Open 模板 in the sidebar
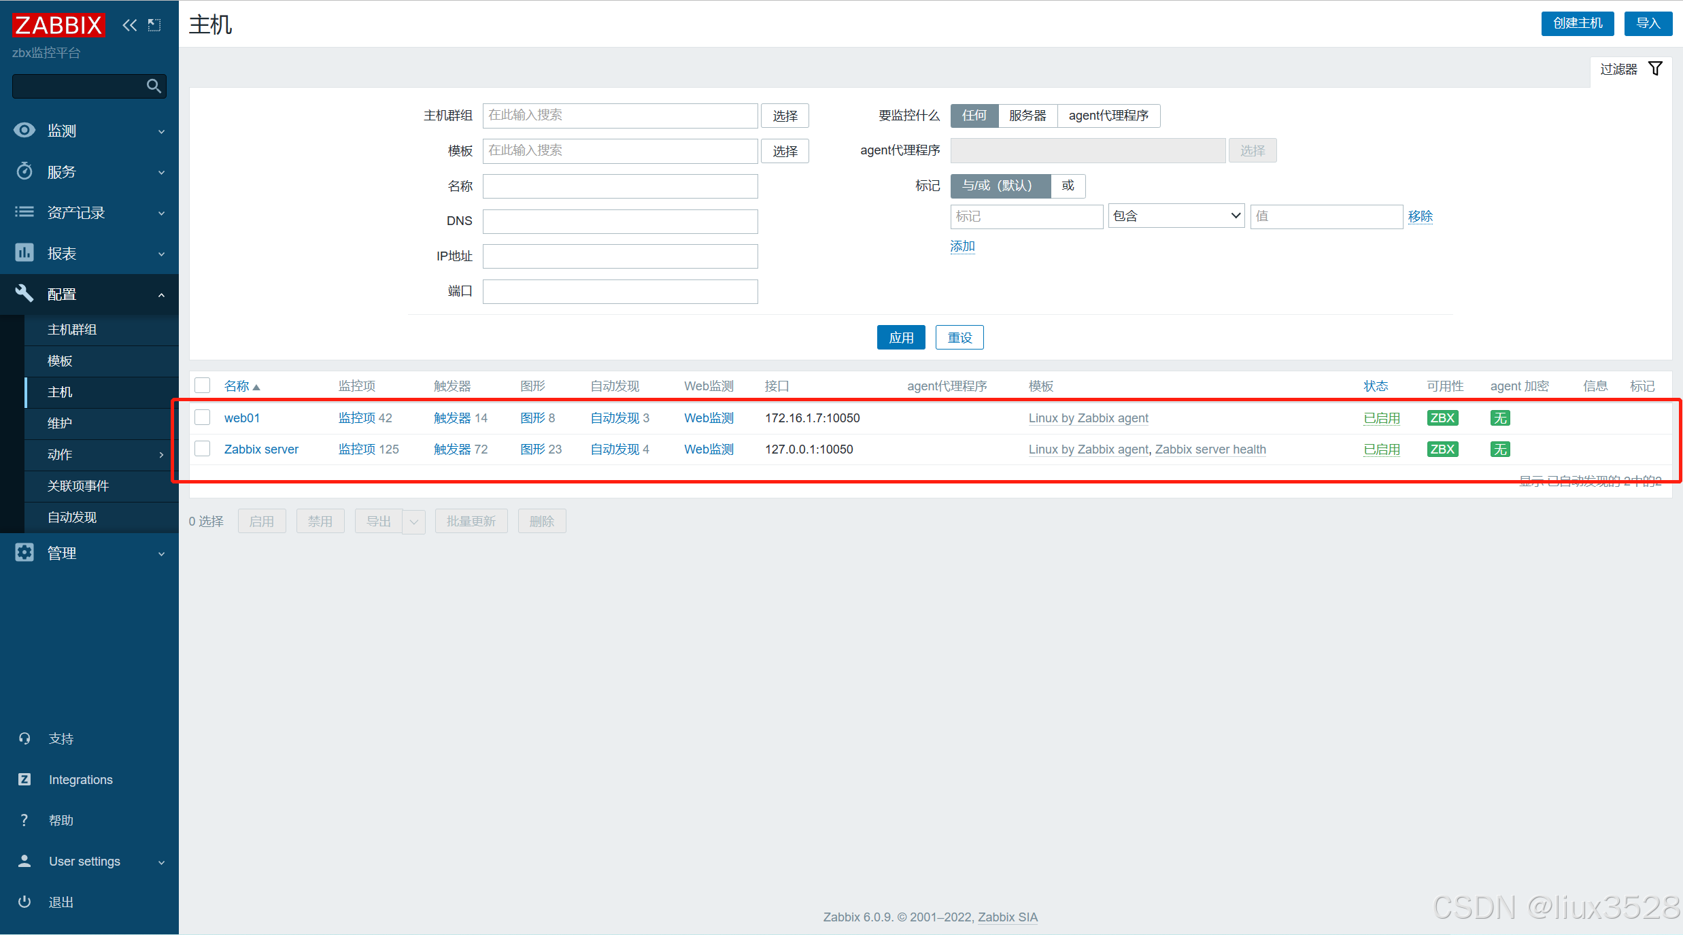 [60, 361]
